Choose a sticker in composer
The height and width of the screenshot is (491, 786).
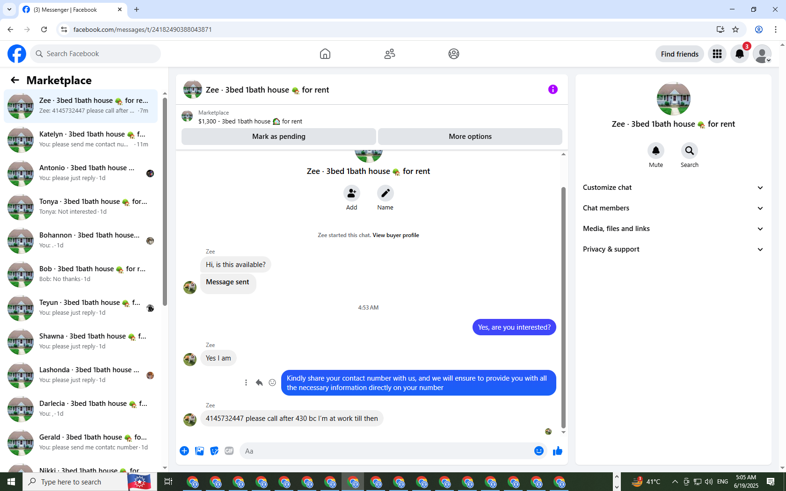tap(214, 451)
